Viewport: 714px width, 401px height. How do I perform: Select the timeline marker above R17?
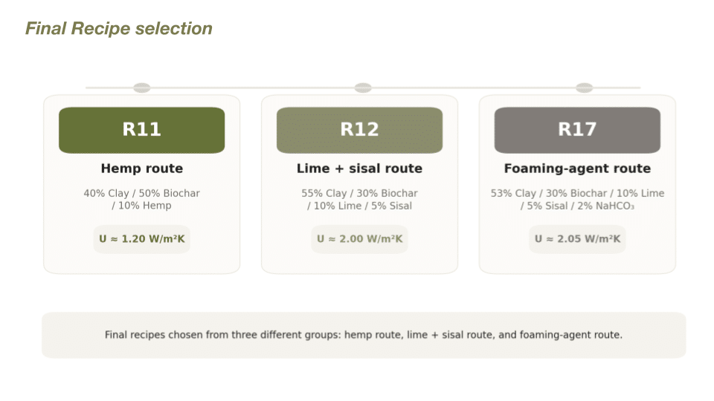click(584, 88)
